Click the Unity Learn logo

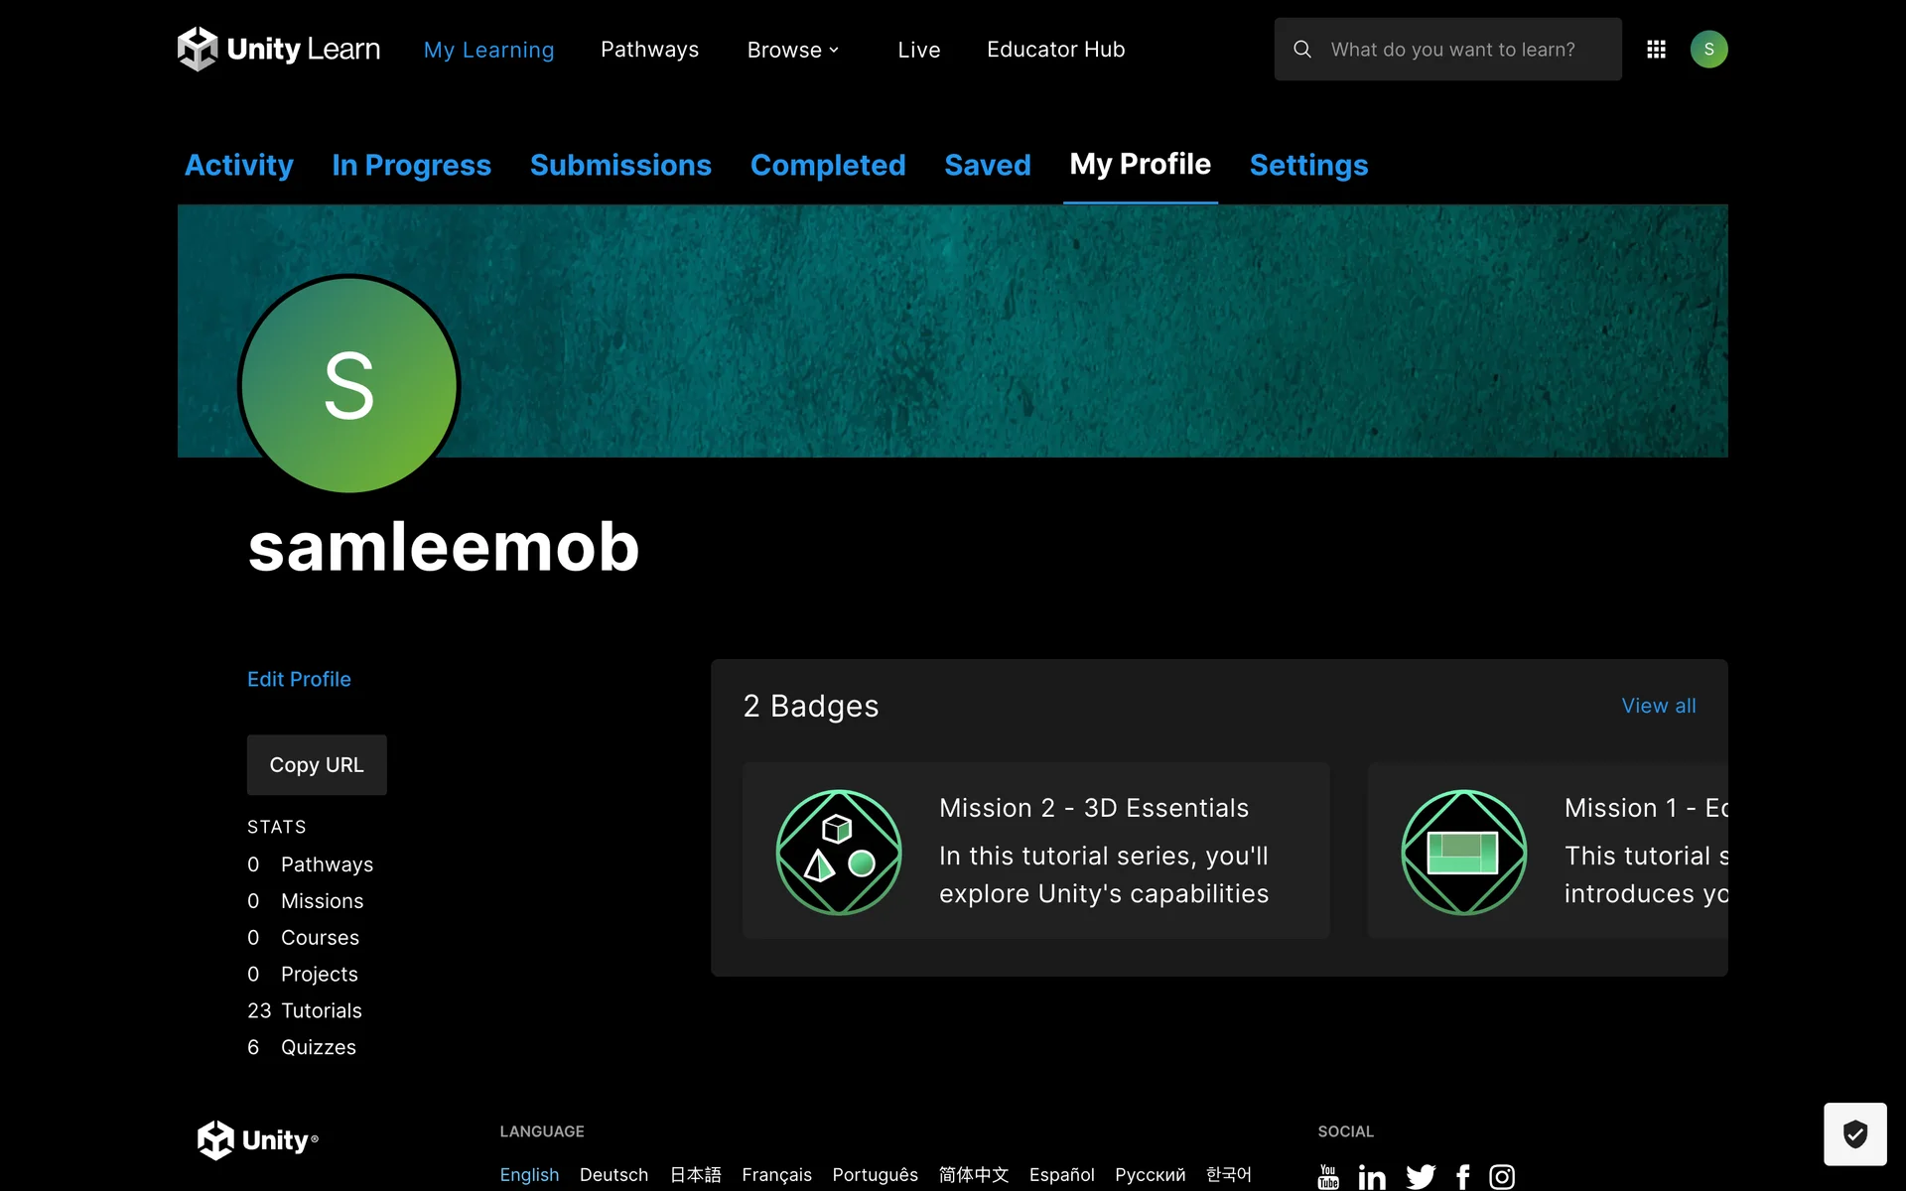pyautogui.click(x=279, y=49)
